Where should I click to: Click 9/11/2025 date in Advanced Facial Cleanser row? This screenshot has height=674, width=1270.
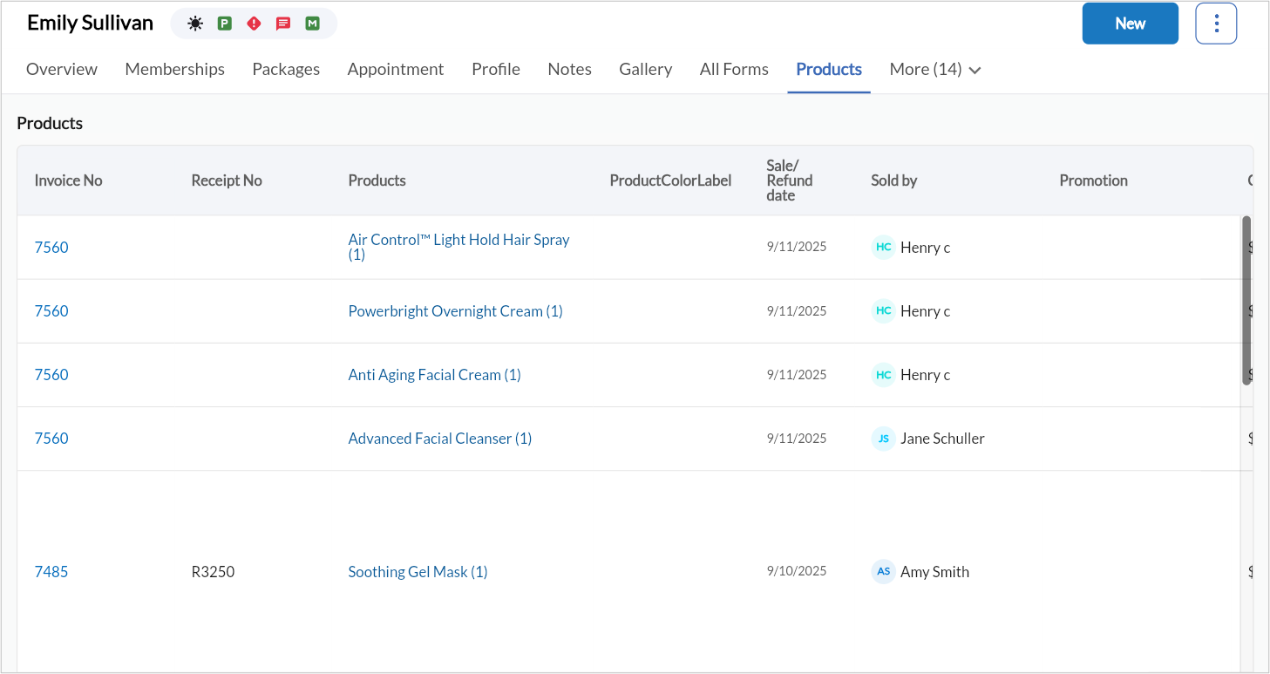pos(797,438)
